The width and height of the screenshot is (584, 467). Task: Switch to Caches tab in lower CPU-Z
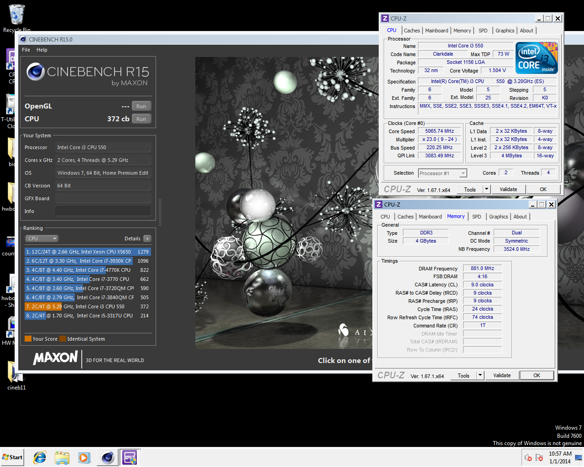[x=405, y=217]
